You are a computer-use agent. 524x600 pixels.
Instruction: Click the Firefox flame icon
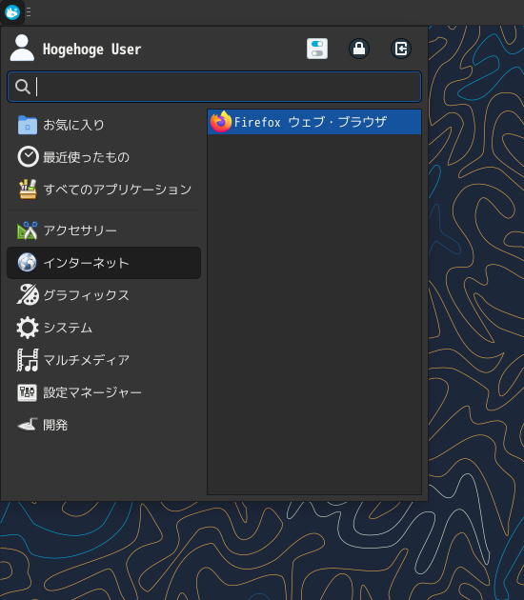click(x=221, y=122)
